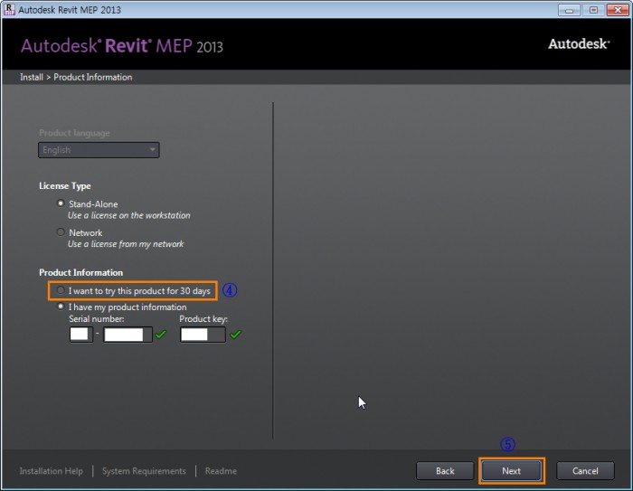
Task: Close the Autodesk Revit MEP 2013 installer
Action: [x=618, y=10]
